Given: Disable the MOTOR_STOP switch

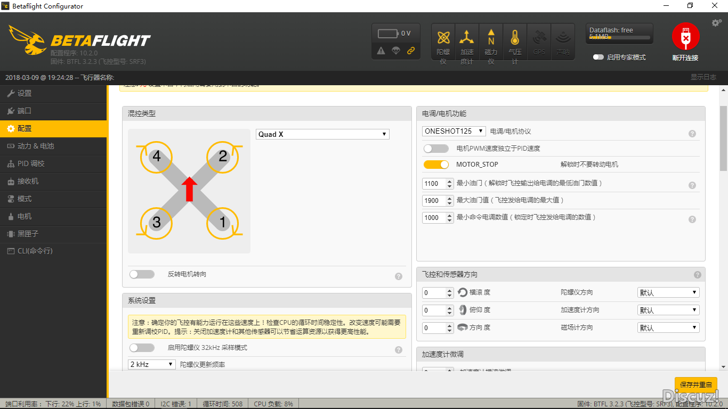Looking at the screenshot, I should (436, 165).
